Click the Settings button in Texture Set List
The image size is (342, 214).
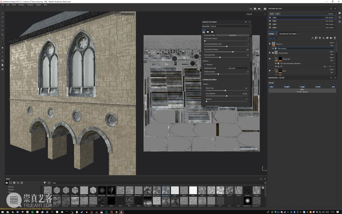click(x=331, y=14)
